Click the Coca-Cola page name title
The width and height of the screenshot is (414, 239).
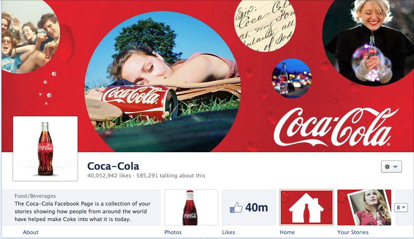point(113,166)
